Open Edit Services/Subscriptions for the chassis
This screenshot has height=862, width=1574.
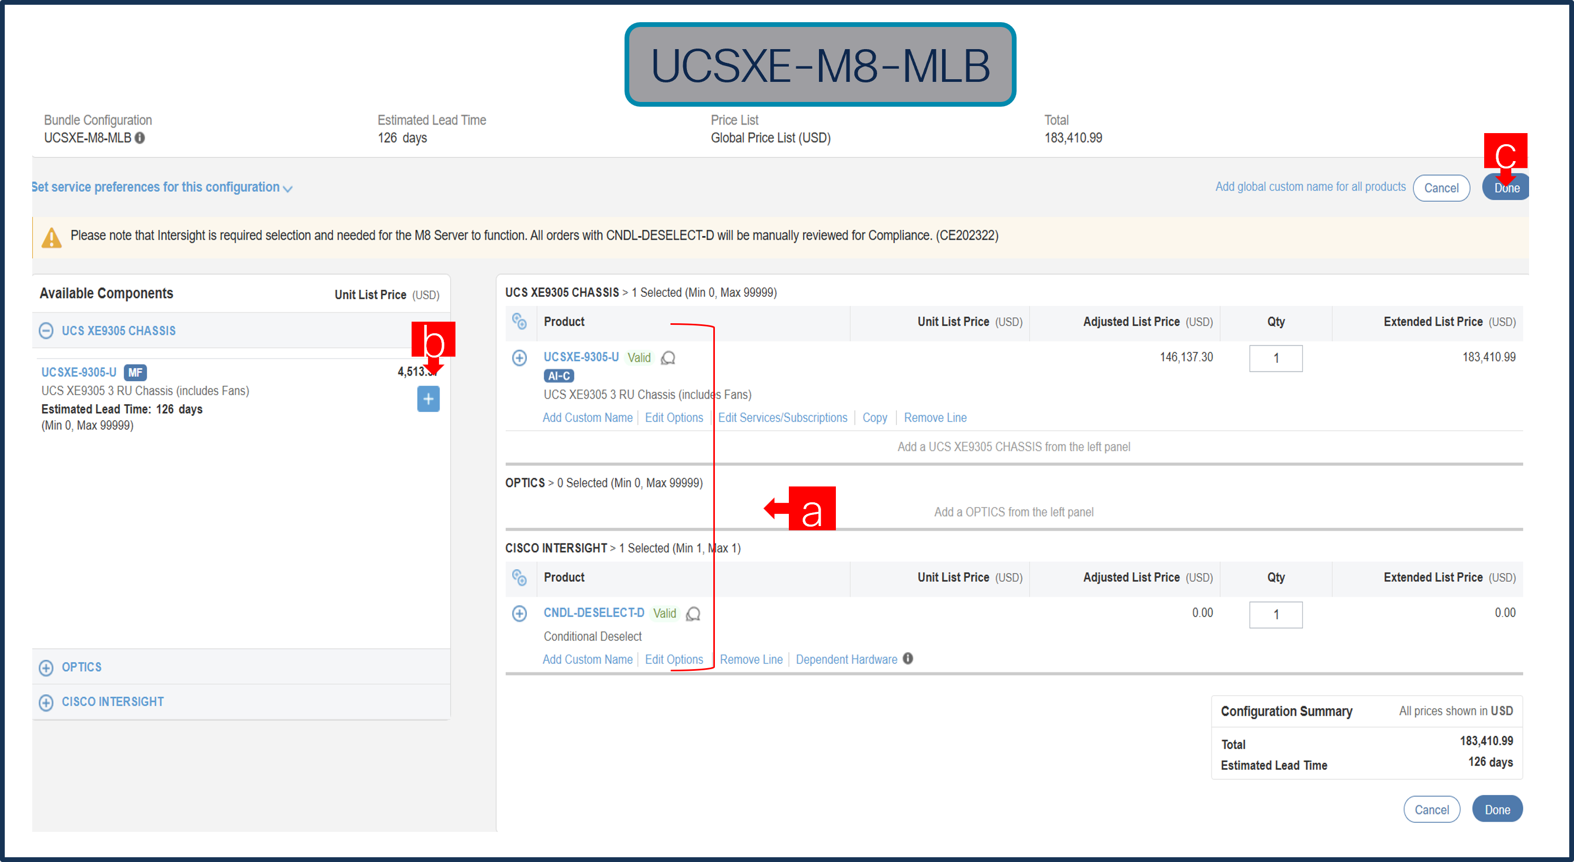click(782, 418)
